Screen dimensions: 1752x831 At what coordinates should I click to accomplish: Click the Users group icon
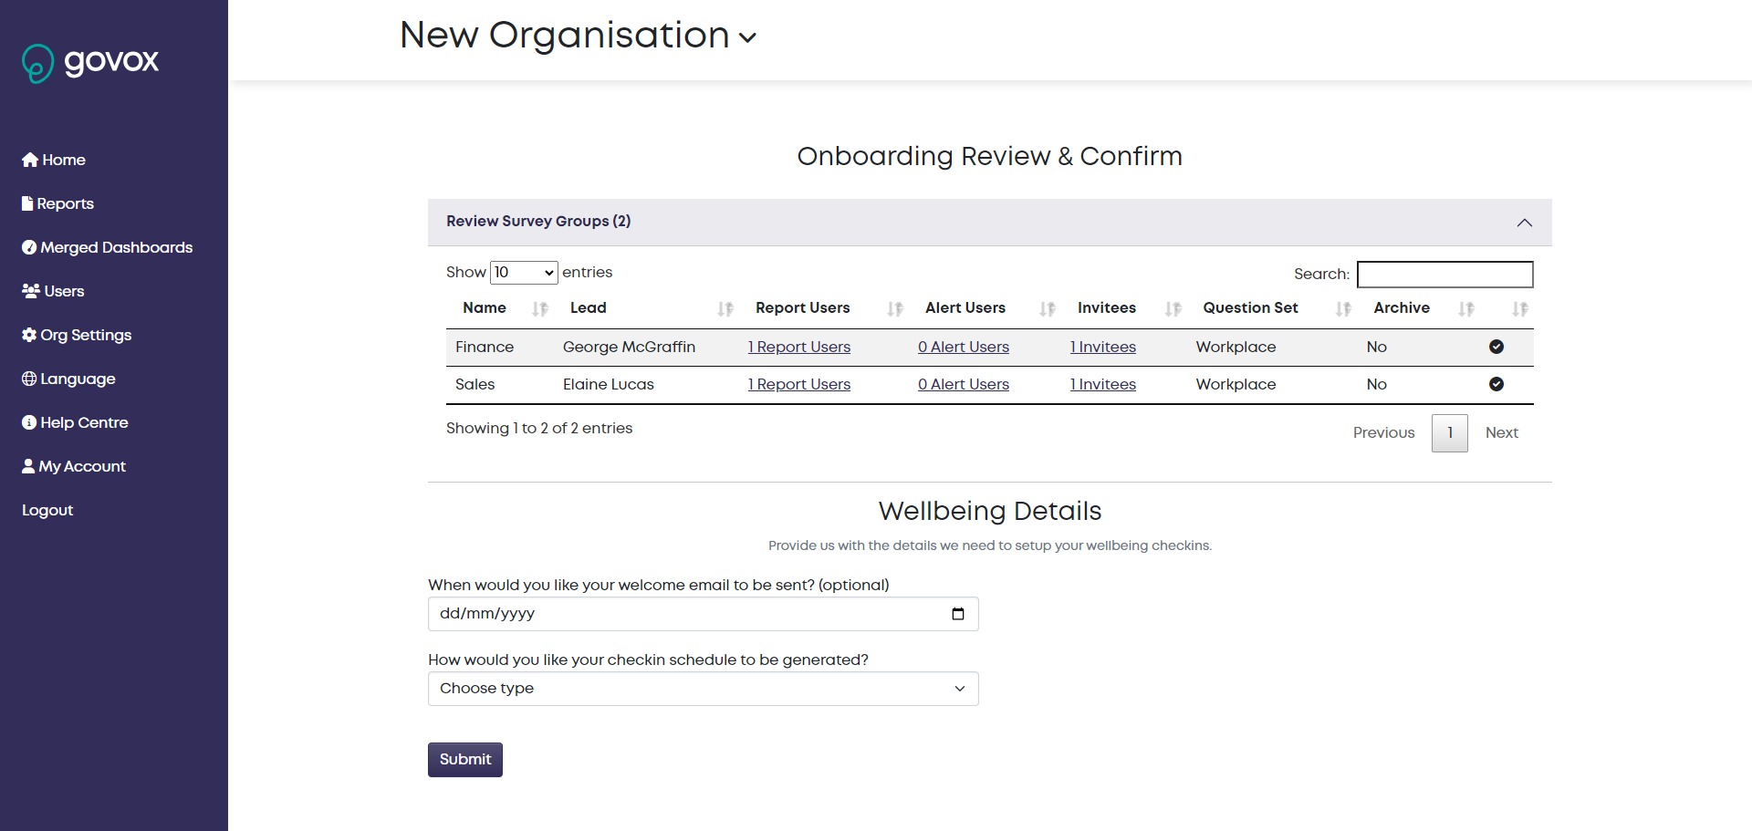[x=31, y=291]
